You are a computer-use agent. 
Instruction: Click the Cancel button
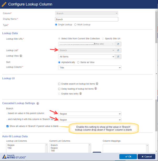tap(146, 156)
